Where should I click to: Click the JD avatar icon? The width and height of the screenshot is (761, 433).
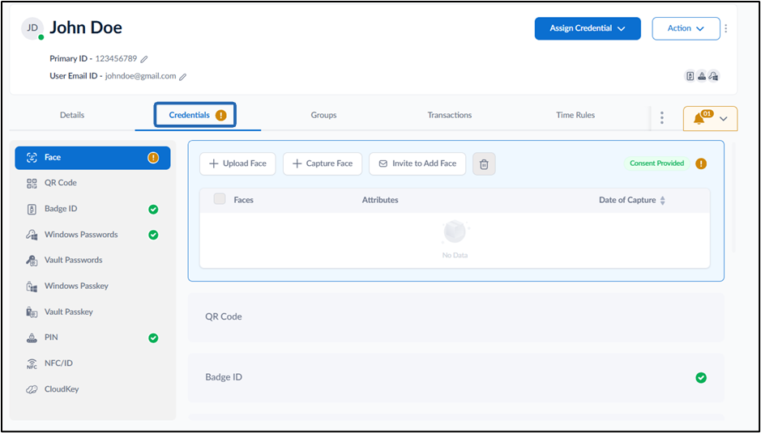pyautogui.click(x=32, y=28)
